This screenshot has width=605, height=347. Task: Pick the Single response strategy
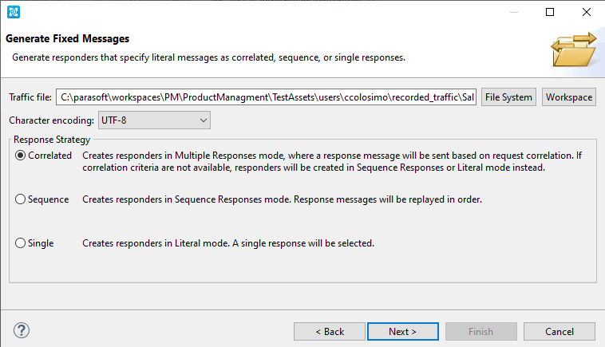(x=21, y=243)
